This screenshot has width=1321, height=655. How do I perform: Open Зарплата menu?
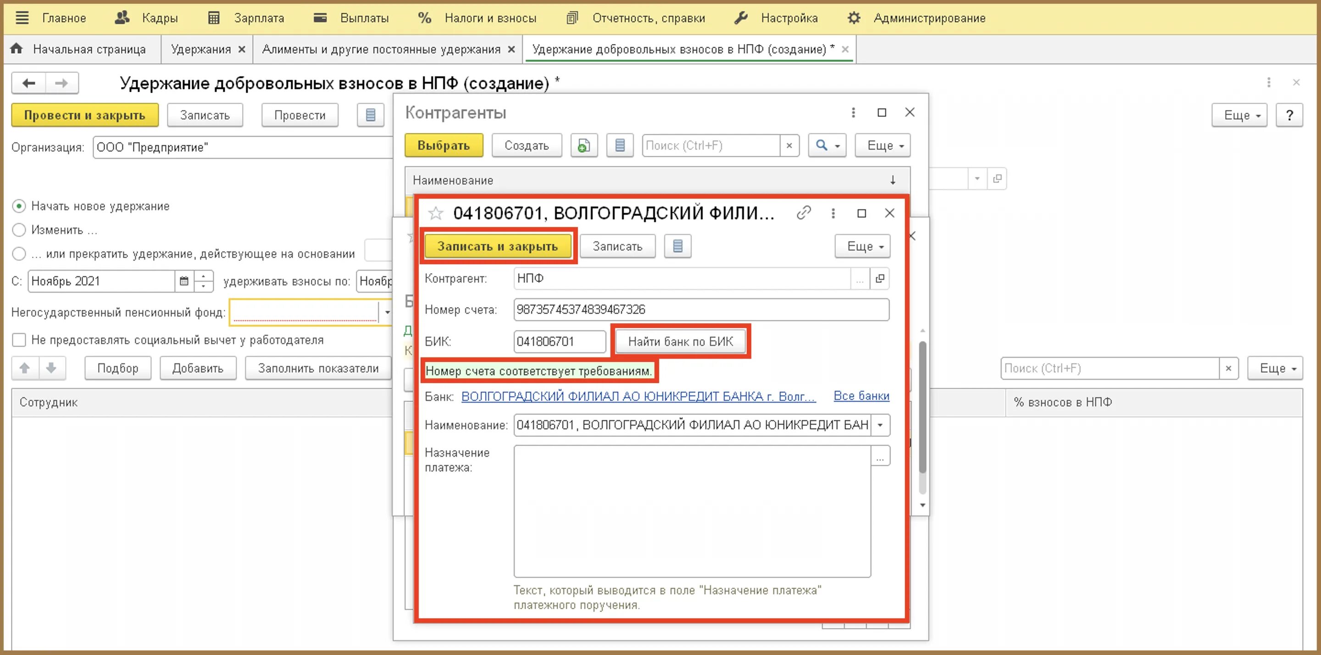coord(246,18)
